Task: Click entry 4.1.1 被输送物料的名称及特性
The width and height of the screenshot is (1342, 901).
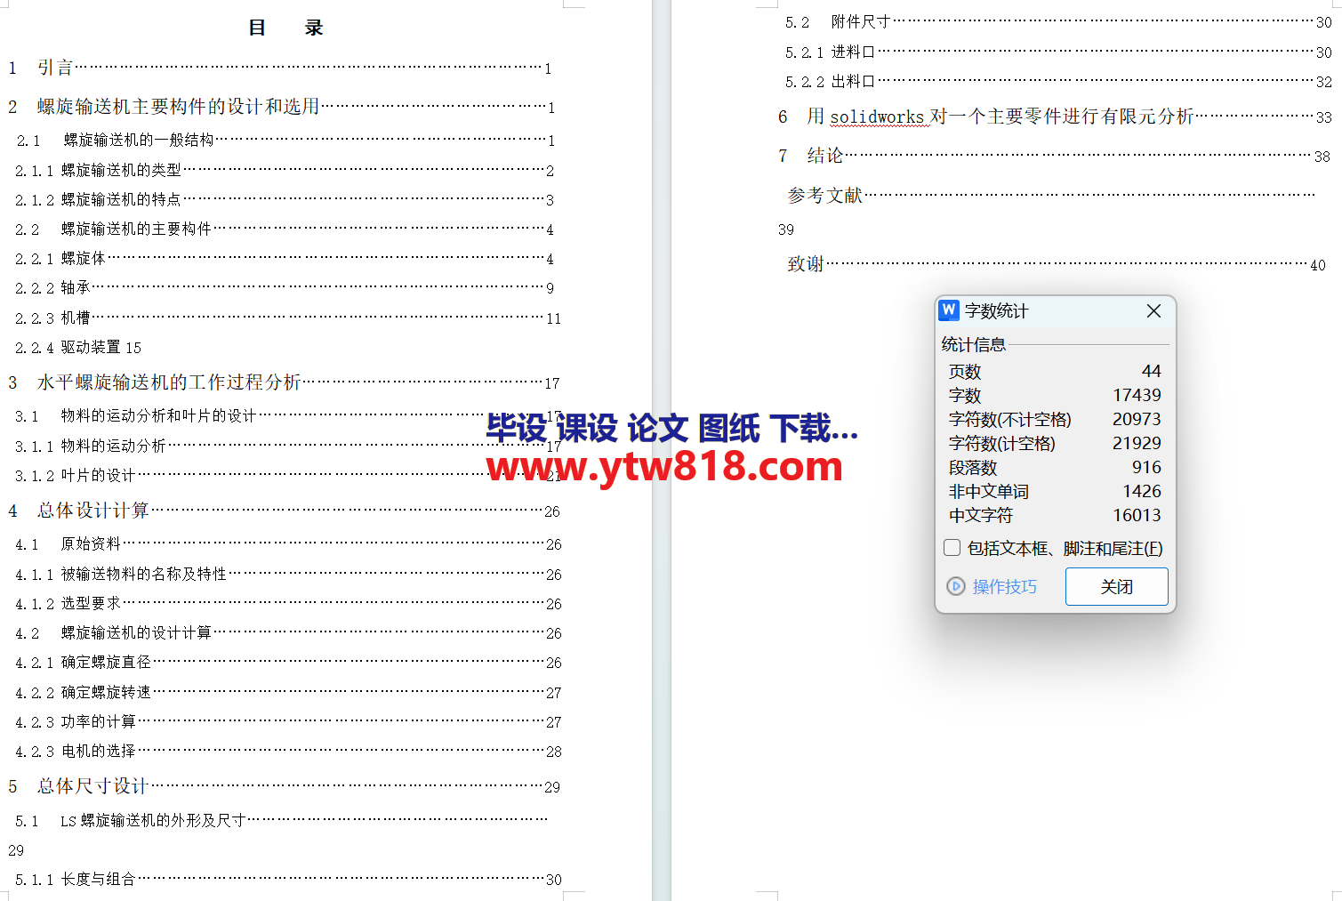Action: coord(288,574)
